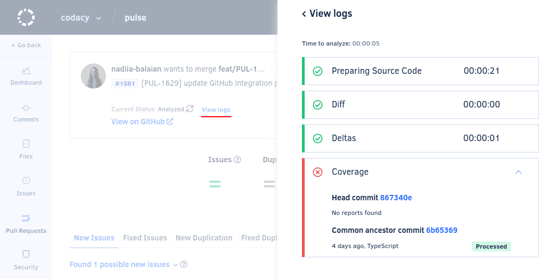Open the Commits sidebar icon
555x279 pixels.
pyautogui.click(x=26, y=108)
